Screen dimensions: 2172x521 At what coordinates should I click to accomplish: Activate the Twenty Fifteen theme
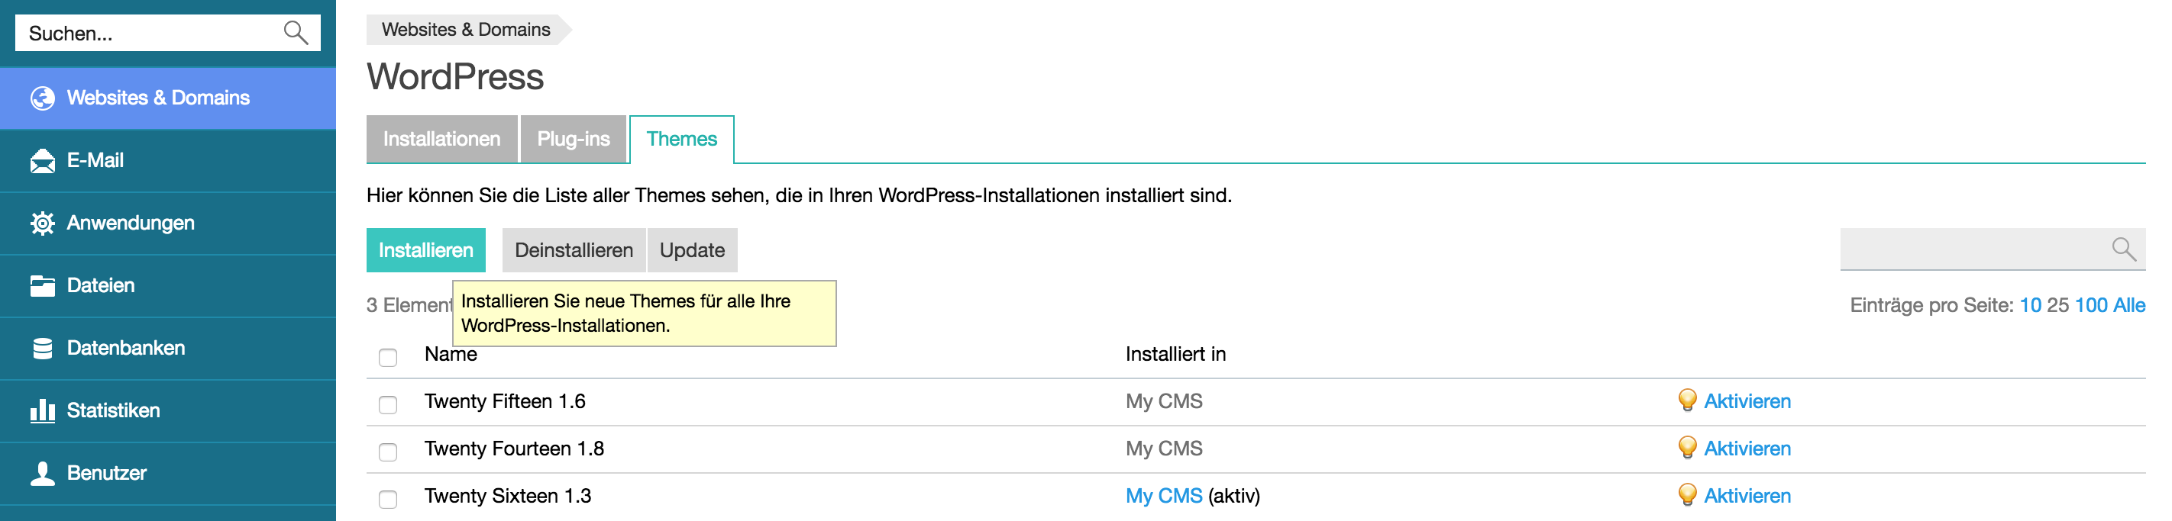1747,401
